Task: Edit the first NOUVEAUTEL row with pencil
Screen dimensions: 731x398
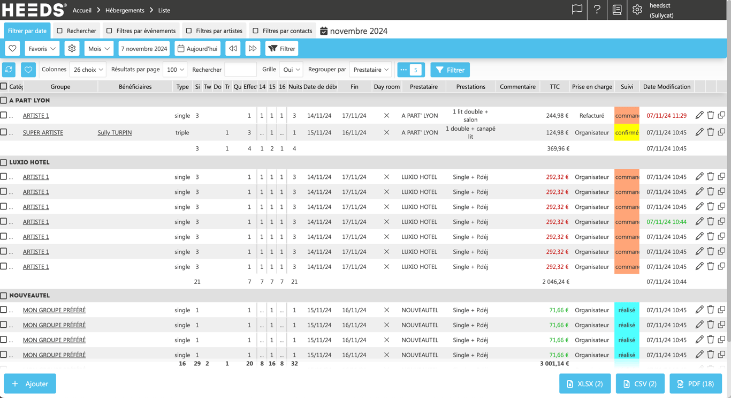Action: [699, 310]
